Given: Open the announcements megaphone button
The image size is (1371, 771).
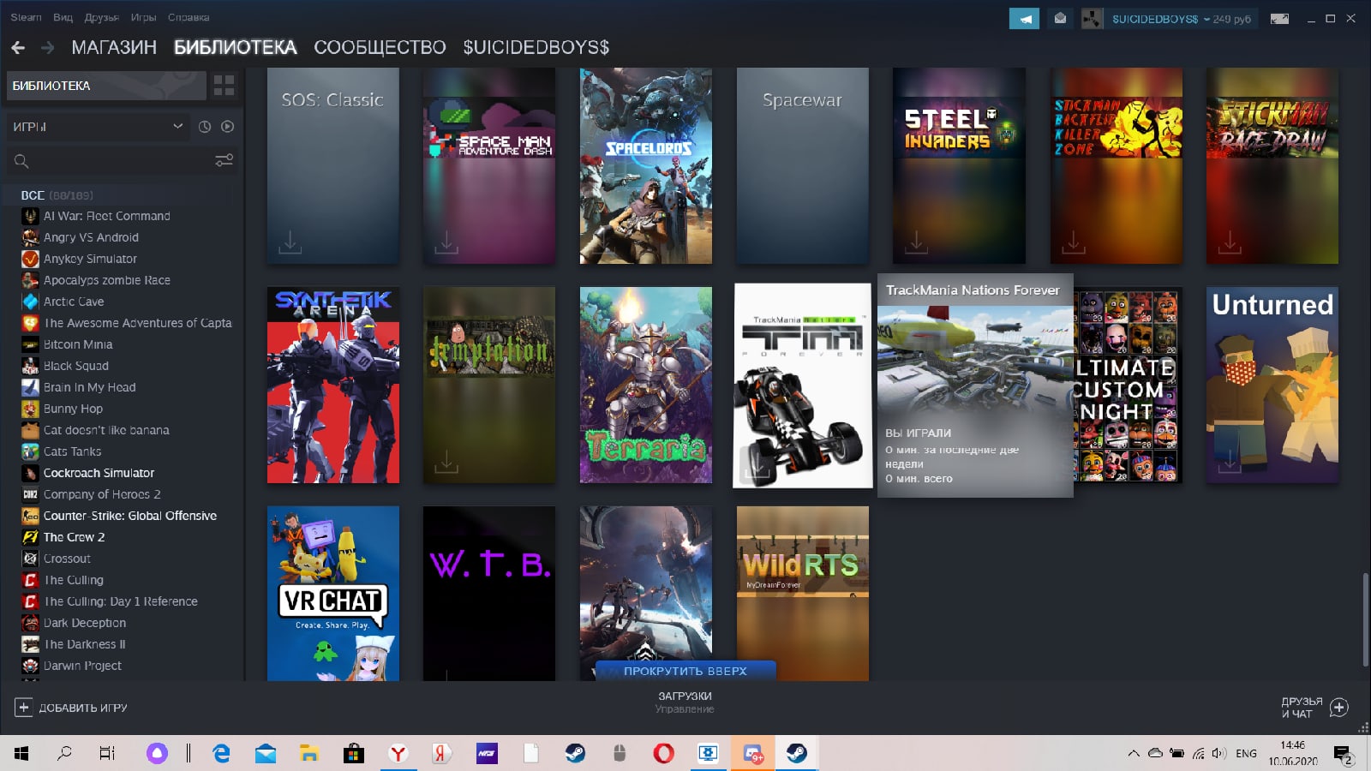Looking at the screenshot, I should pyautogui.click(x=1025, y=18).
